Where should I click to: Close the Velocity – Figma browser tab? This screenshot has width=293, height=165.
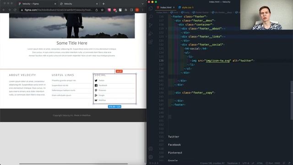tap(55, 4)
